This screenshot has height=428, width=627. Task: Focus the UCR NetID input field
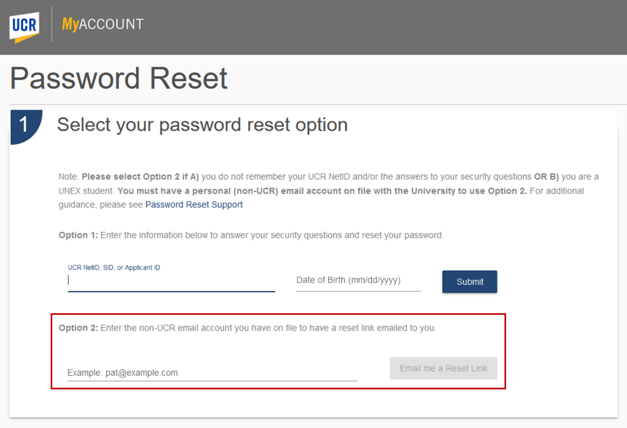[x=171, y=281]
